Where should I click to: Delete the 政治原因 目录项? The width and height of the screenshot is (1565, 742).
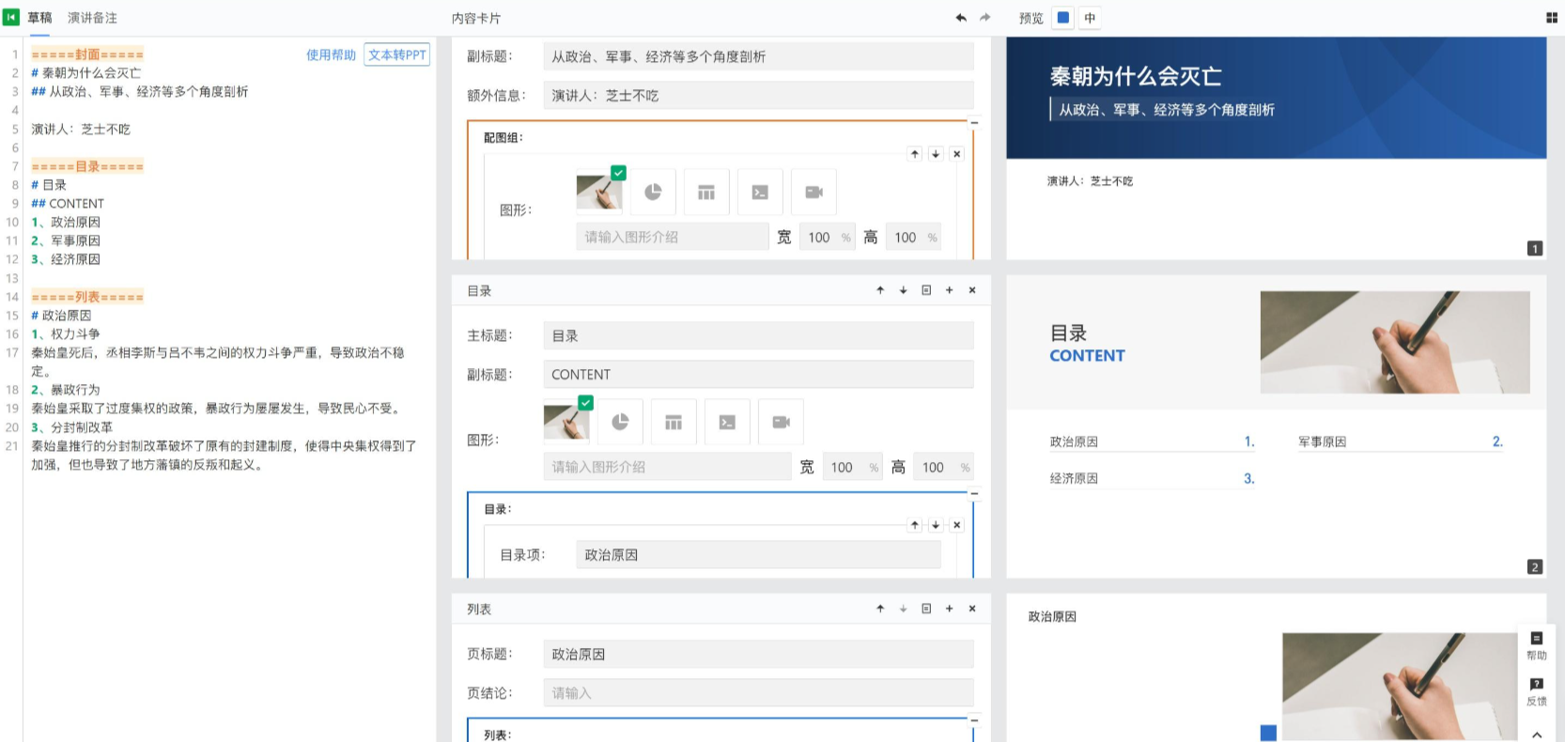point(956,525)
